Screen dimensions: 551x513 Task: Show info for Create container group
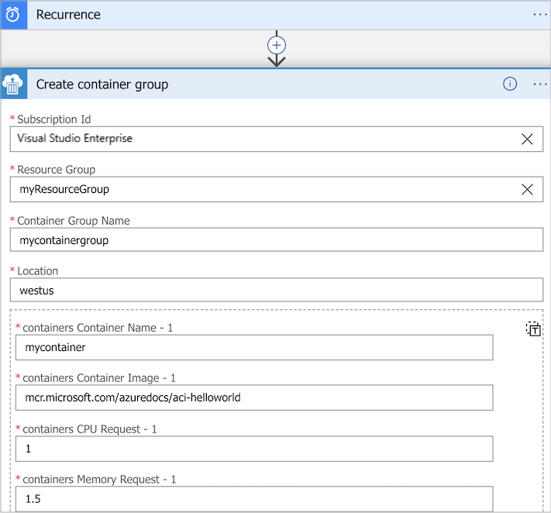pyautogui.click(x=510, y=84)
